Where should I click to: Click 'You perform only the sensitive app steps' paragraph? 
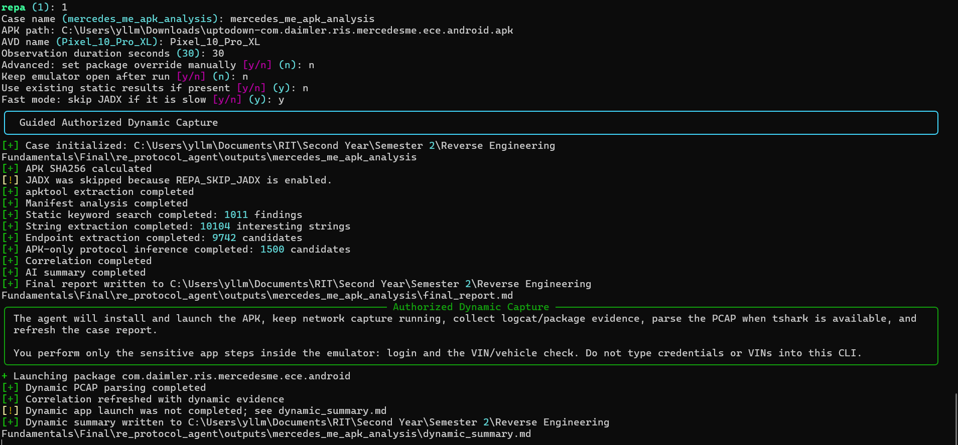(x=438, y=353)
